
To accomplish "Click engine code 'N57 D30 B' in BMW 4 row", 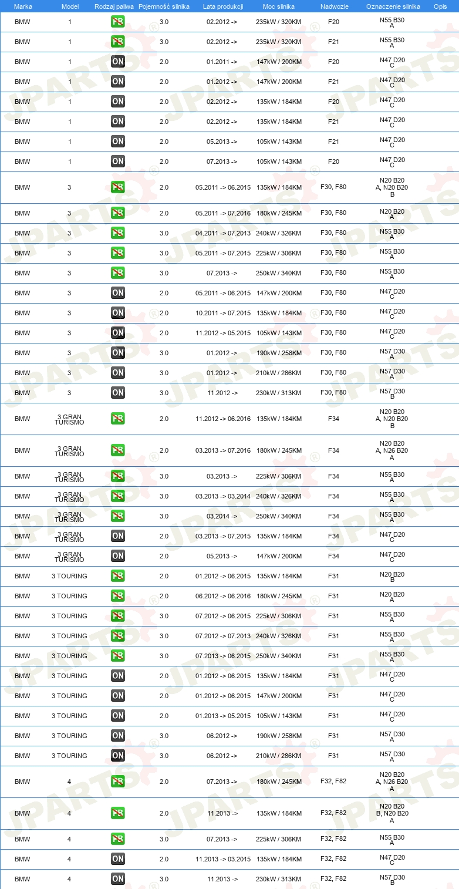I will 392,879.
